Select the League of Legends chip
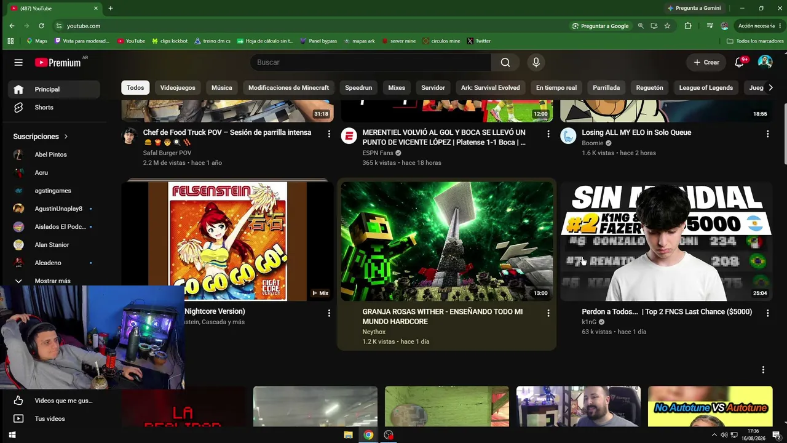 click(x=706, y=88)
